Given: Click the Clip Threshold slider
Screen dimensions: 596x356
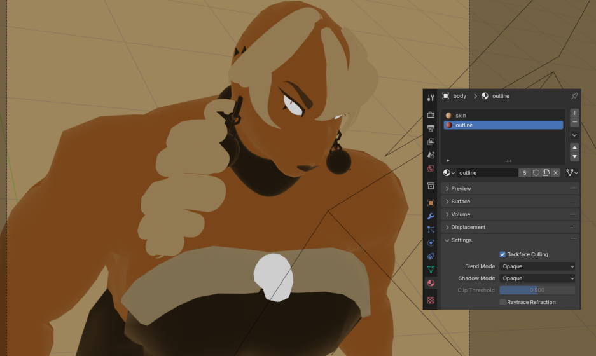Looking at the screenshot, I should click(x=537, y=290).
